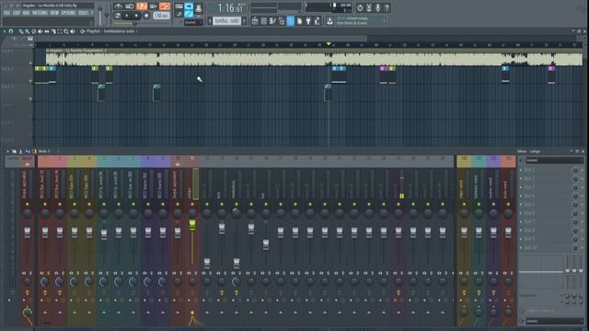The width and height of the screenshot is (589, 331).
Task: Toggle the orange loop recording button
Action: tap(165, 6)
